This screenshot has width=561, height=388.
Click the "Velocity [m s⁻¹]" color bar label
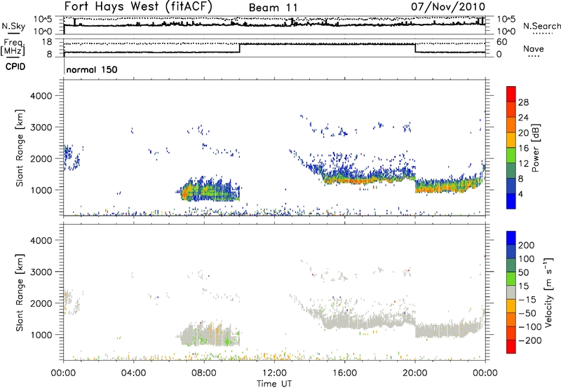pyautogui.click(x=548, y=292)
